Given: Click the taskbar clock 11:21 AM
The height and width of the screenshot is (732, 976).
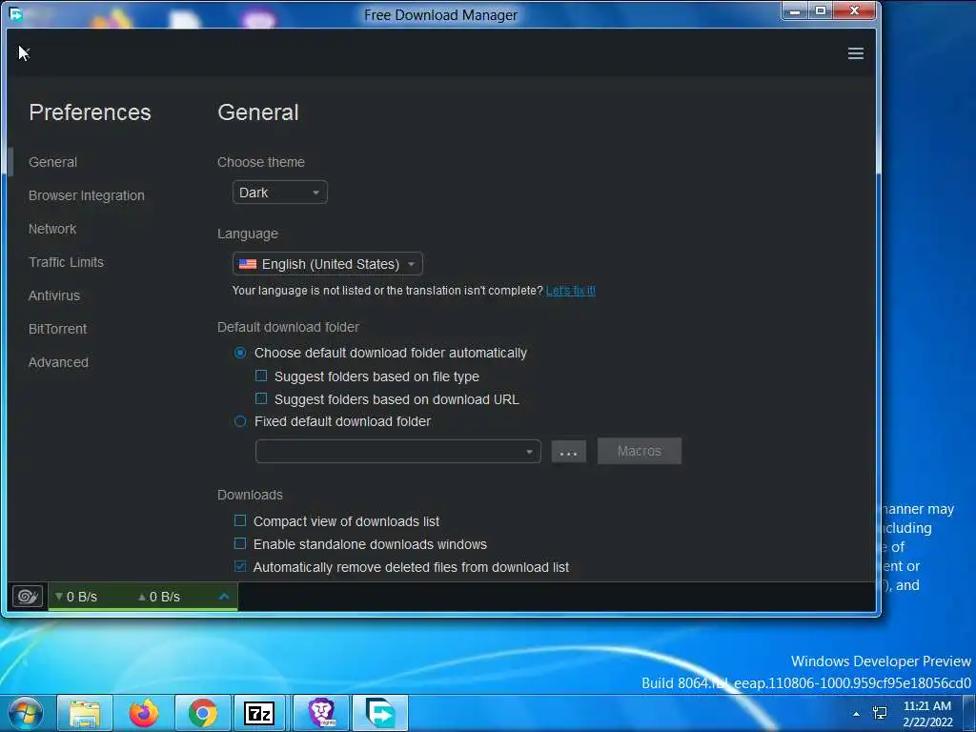Looking at the screenshot, I should (926, 713).
